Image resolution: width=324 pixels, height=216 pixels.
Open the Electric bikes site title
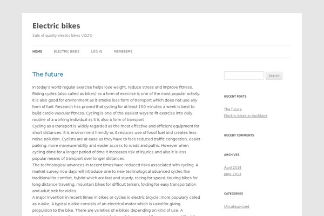click(56, 26)
